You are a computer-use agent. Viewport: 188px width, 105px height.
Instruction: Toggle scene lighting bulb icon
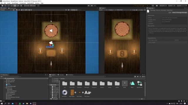tap(17, 10)
